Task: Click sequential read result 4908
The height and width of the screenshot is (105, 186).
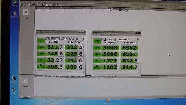Action: click(x=110, y=48)
